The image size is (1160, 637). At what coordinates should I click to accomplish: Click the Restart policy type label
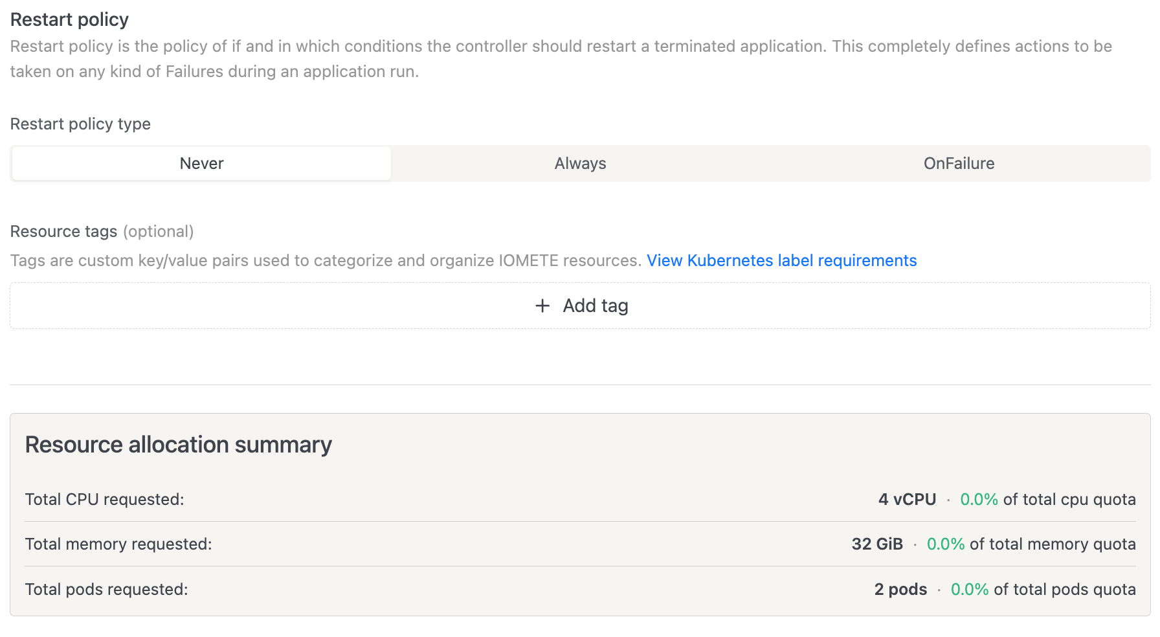[x=80, y=124]
